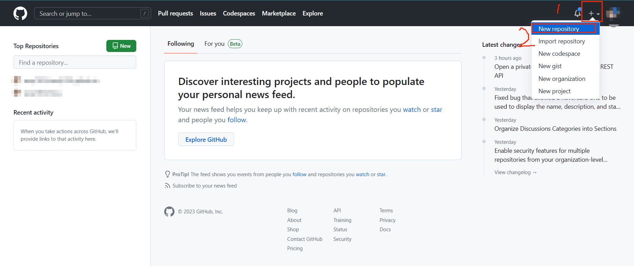Open the Status footer link
Image resolution: width=634 pixels, height=266 pixels.
[x=340, y=230]
